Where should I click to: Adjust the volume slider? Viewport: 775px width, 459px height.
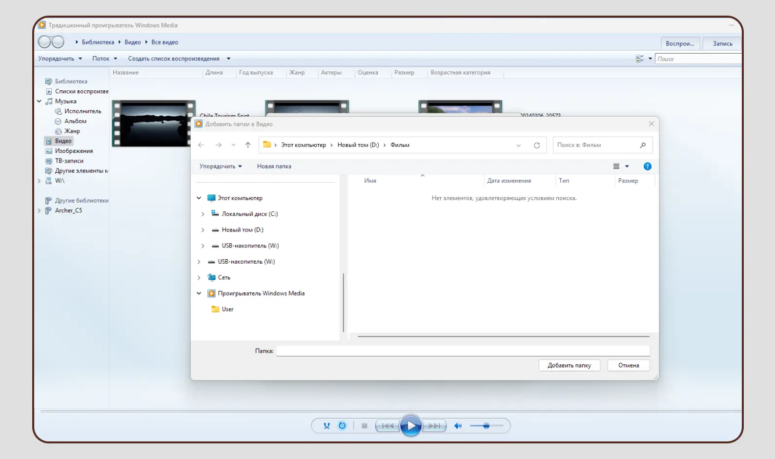tap(486, 426)
